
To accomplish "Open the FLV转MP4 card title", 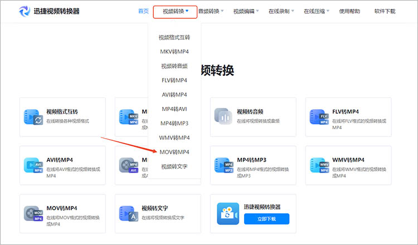I will pos(346,111).
